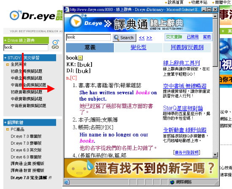Click the 網際網路 globe icon in status bar
The height and width of the screenshot is (189, 232).
(x=172, y=182)
